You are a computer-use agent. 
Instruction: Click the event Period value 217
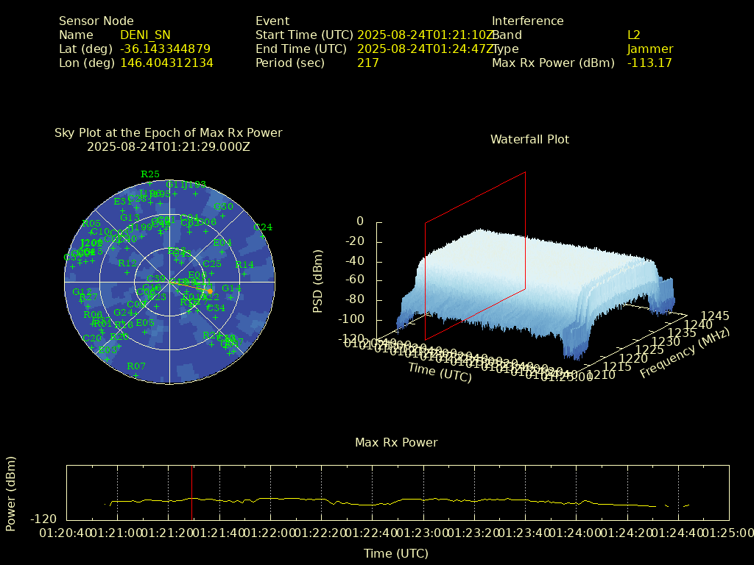click(367, 63)
